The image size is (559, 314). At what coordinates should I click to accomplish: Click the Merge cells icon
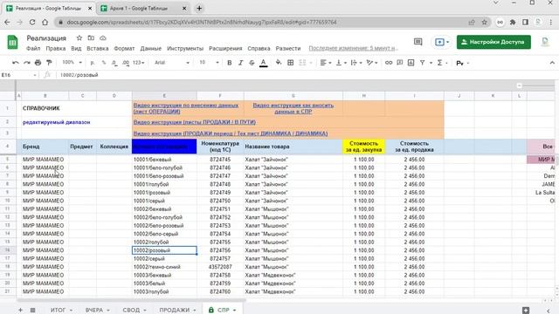tap(302, 63)
